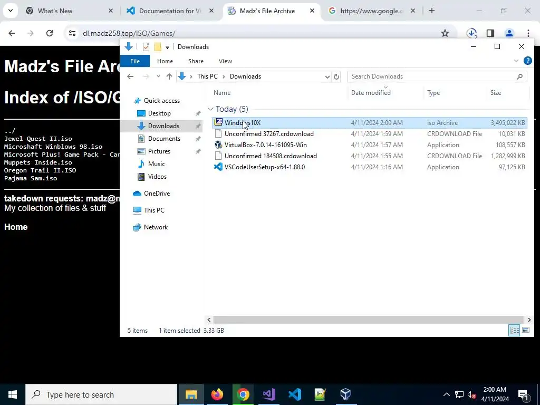Expand the Explorer ribbon chevron
Image resolution: width=540 pixels, height=405 pixels.
tap(516, 61)
